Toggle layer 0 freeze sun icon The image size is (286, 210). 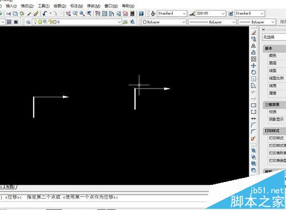(40, 22)
